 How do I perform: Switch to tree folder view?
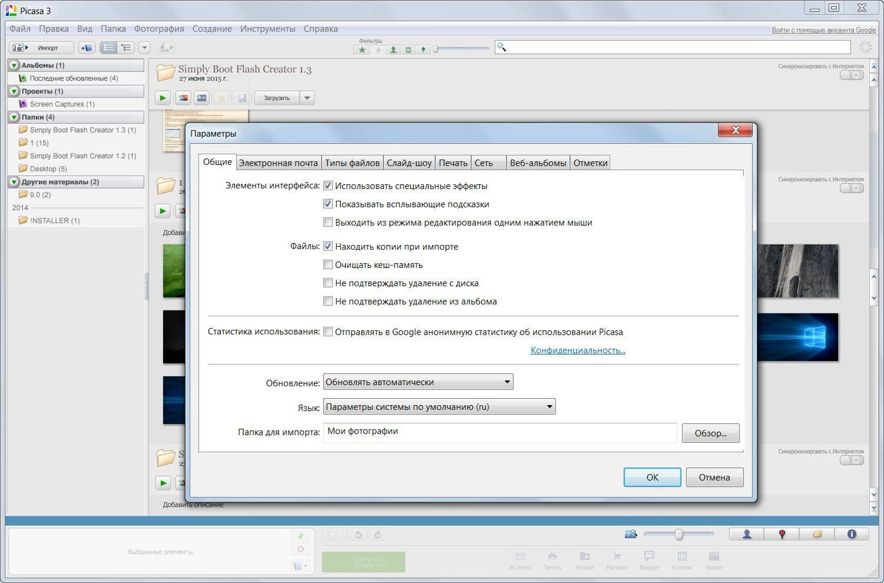pyautogui.click(x=126, y=48)
